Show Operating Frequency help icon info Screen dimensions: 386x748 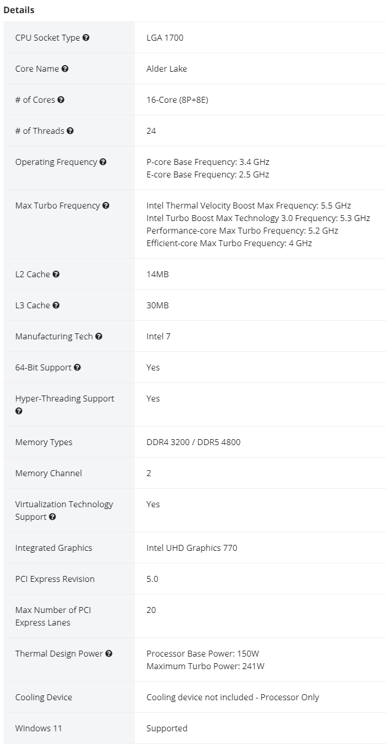point(103,162)
